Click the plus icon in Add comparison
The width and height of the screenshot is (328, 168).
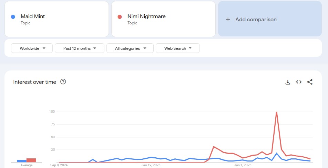tap(228, 19)
